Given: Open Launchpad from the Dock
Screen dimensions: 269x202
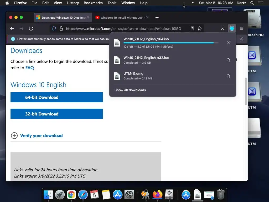Looking at the screenshot, I should pyautogui.click(x=60, y=195).
